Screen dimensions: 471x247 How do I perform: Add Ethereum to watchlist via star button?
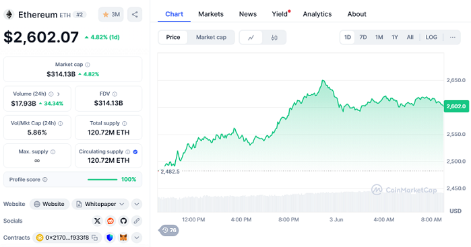[111, 14]
